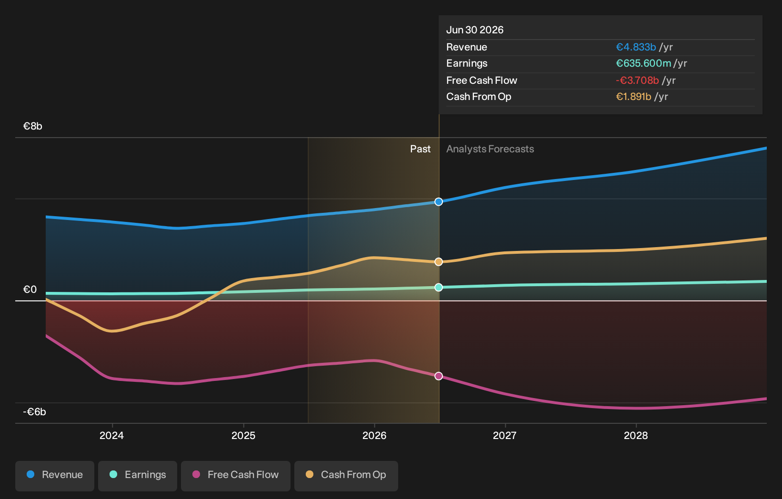This screenshot has width=782, height=499.
Task: Click the 'Revenue' row label in tooltip
Action: click(467, 47)
